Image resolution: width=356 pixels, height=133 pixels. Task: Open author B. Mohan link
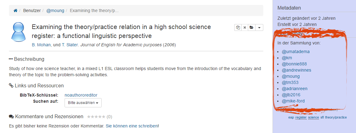pyautogui.click(x=42, y=45)
